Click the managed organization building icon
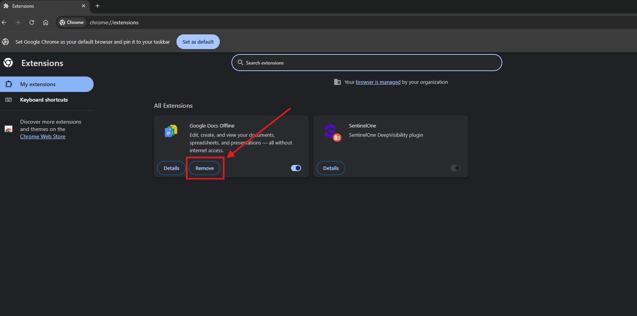 click(x=337, y=82)
